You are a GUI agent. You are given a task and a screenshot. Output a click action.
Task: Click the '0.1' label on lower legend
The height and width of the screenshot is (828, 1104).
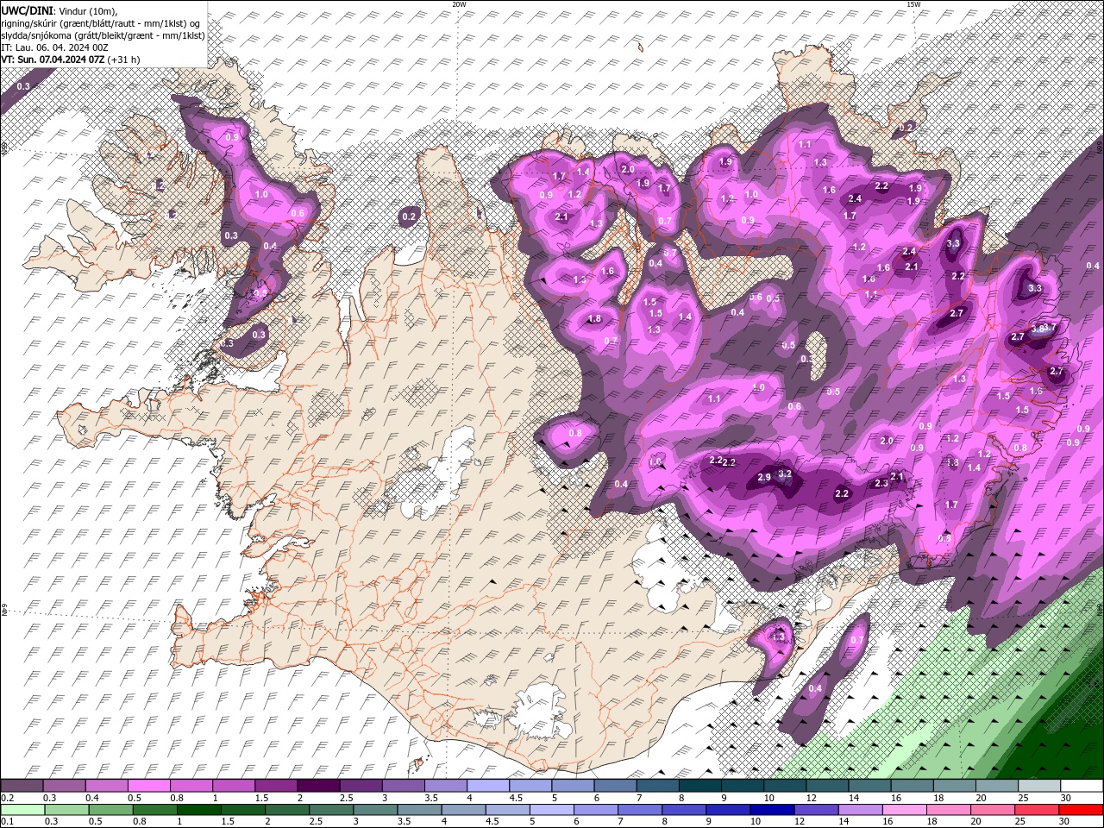pos(7,822)
